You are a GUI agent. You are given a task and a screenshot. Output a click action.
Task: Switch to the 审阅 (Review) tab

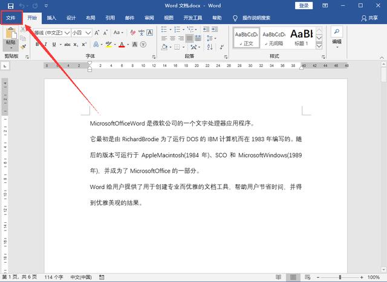point(149,18)
